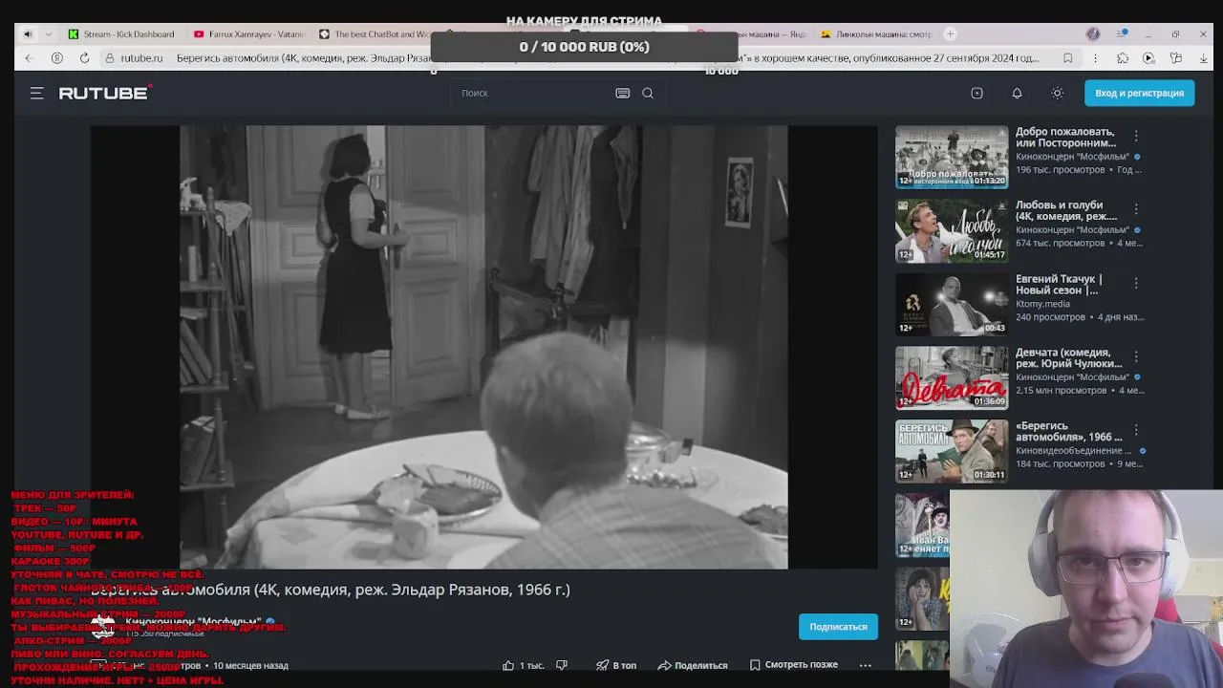
Task: Open the Добро пожаловать thumbnail
Action: pos(952,157)
